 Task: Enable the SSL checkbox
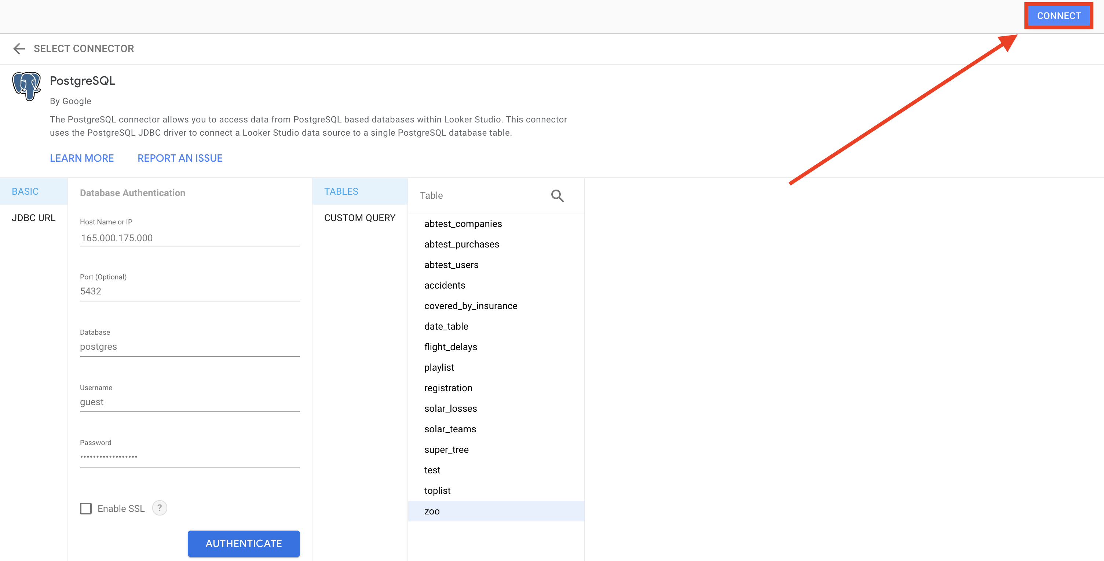click(86, 508)
